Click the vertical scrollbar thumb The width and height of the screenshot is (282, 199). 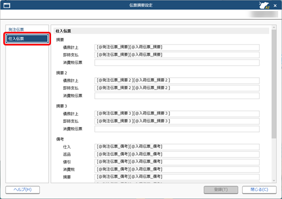(274, 84)
